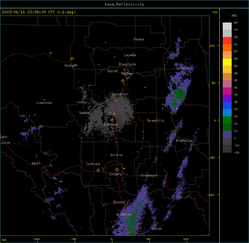Select the purple 36-39 dBZ legend swatch

coord(227,98)
